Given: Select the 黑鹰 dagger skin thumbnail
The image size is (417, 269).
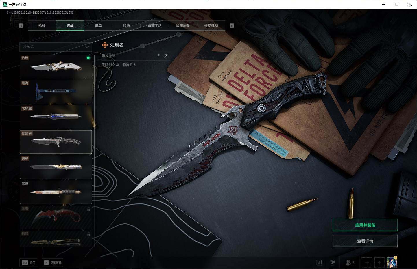Looking at the screenshot, I should 56,192.
